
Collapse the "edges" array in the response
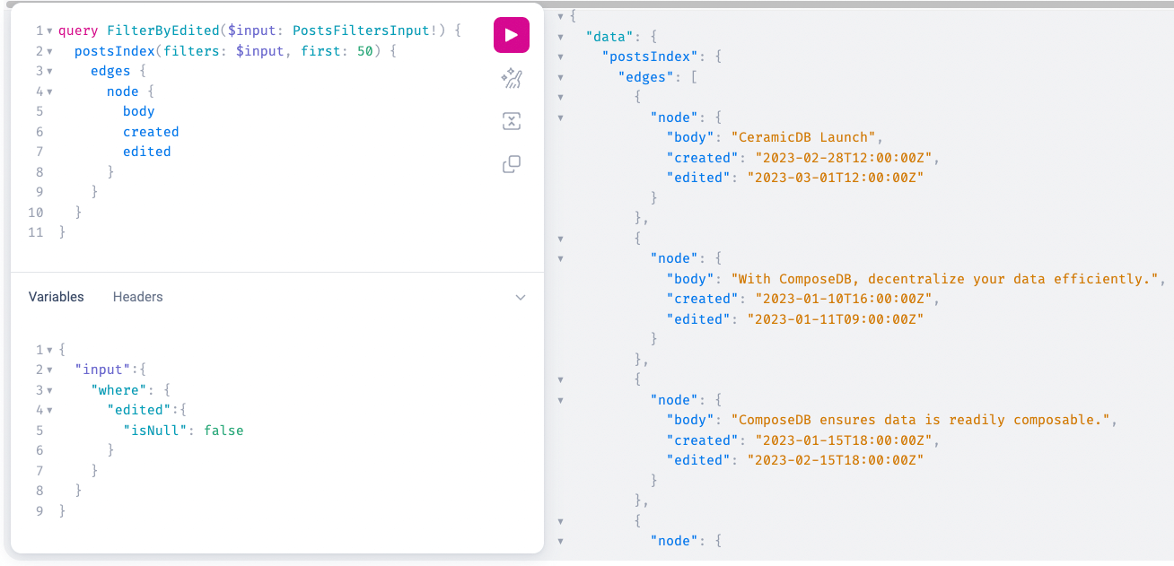coord(561,76)
